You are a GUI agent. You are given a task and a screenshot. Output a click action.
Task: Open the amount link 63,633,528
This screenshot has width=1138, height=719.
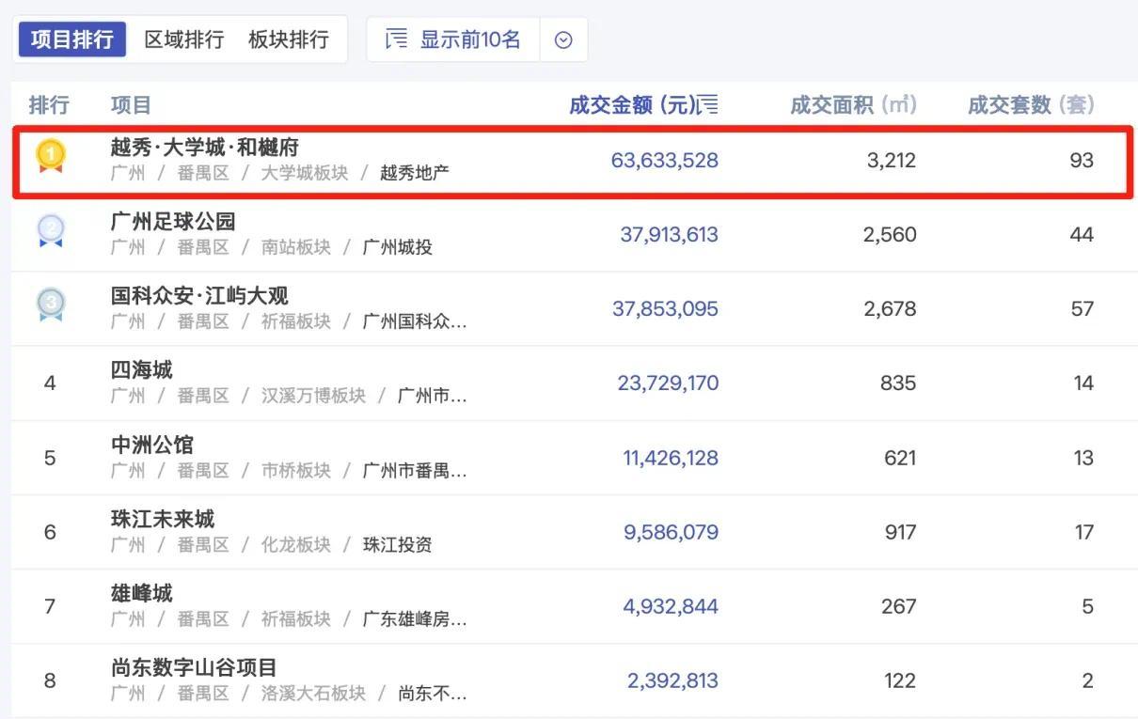pyautogui.click(x=667, y=159)
